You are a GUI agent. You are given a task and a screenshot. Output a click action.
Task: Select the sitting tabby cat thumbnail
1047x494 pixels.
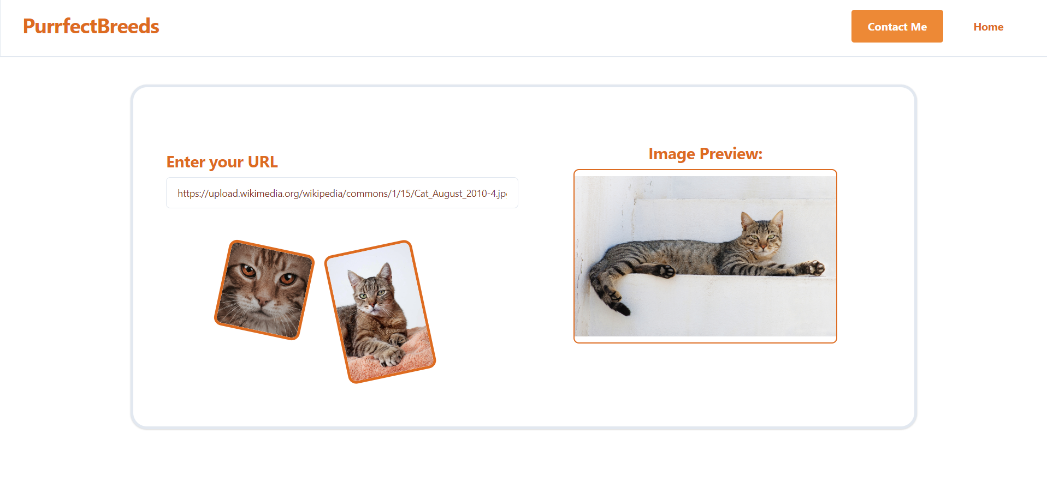pos(380,312)
